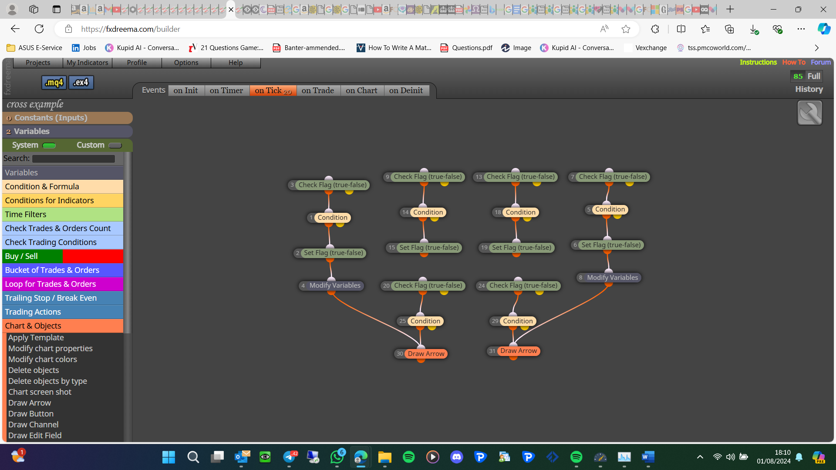Click the .mq4 export icon

coord(54,82)
